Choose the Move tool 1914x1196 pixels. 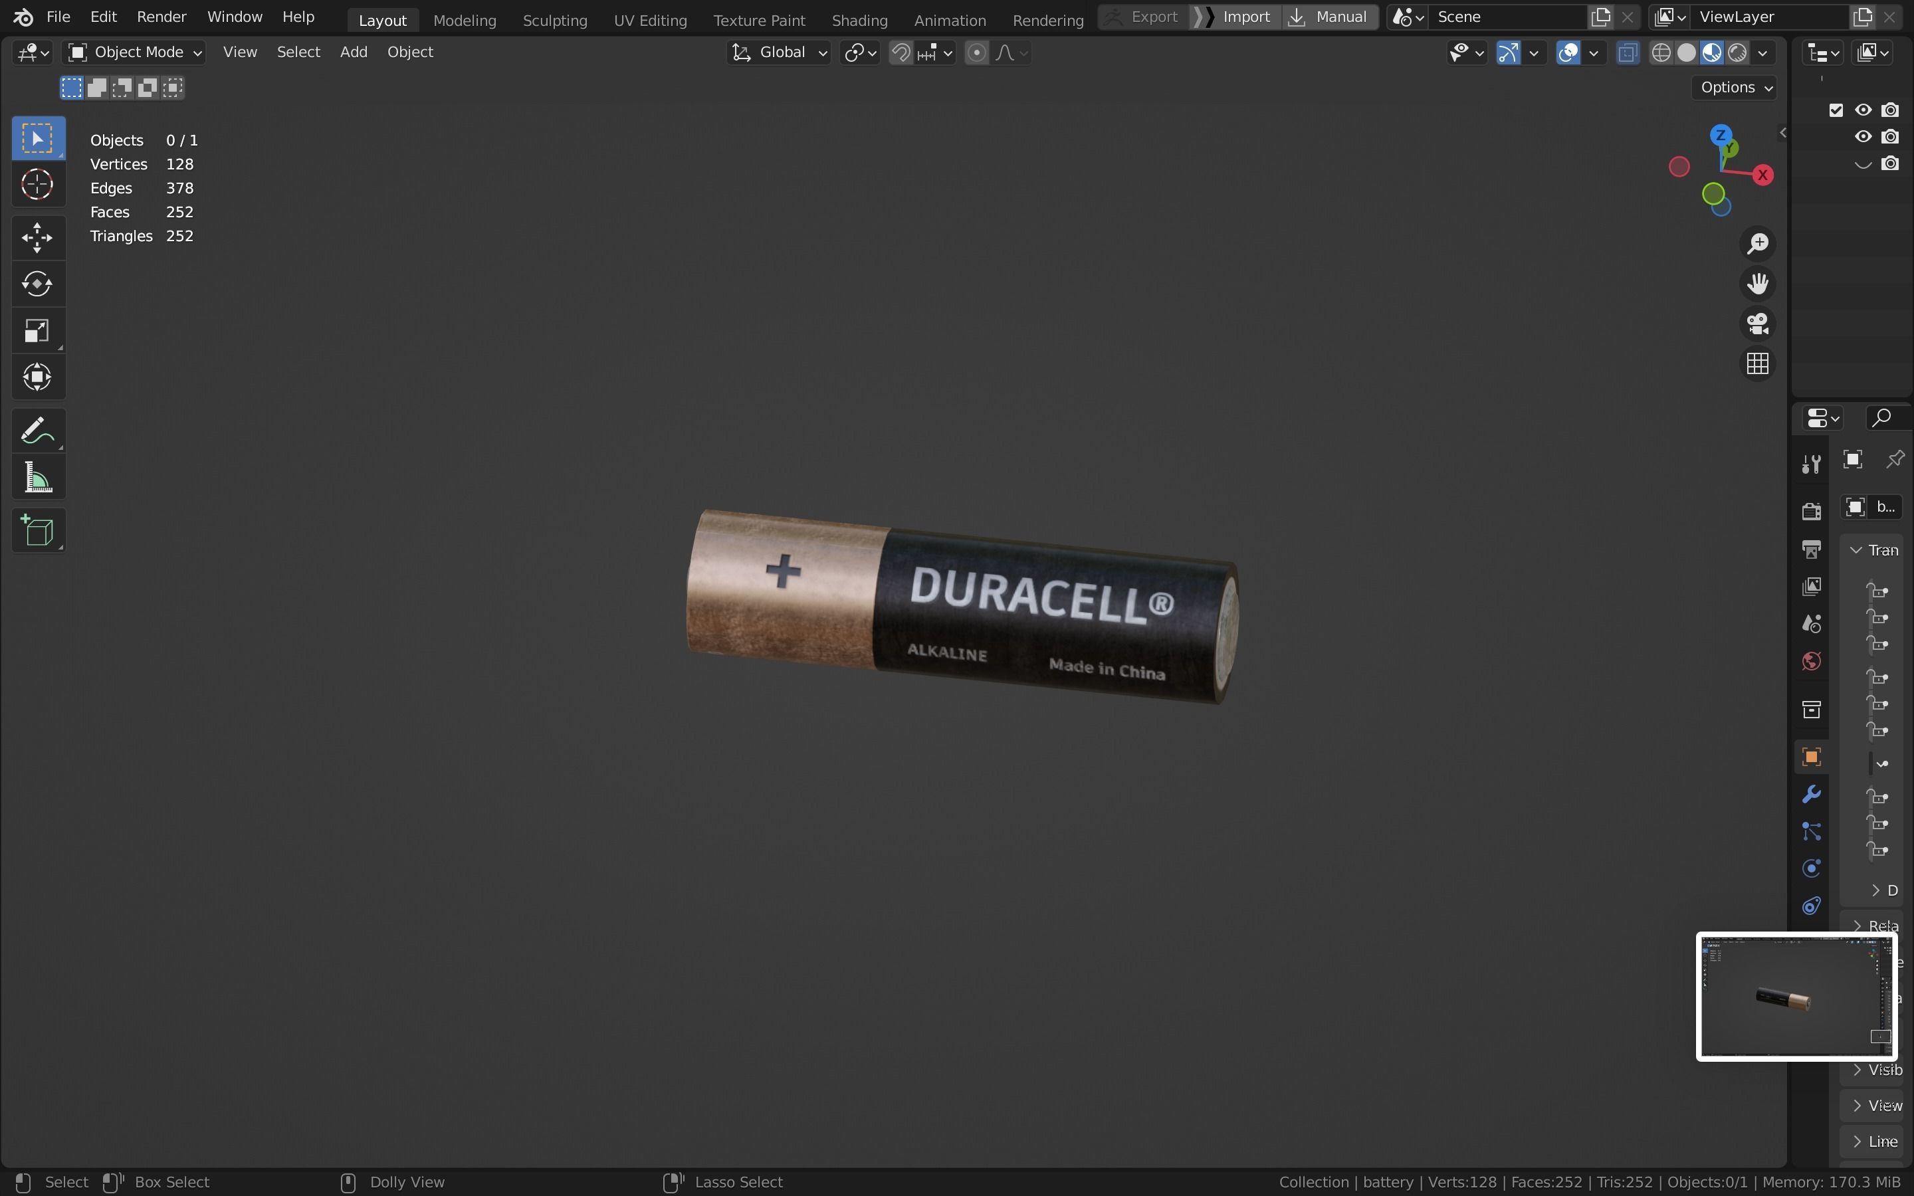pyautogui.click(x=37, y=237)
